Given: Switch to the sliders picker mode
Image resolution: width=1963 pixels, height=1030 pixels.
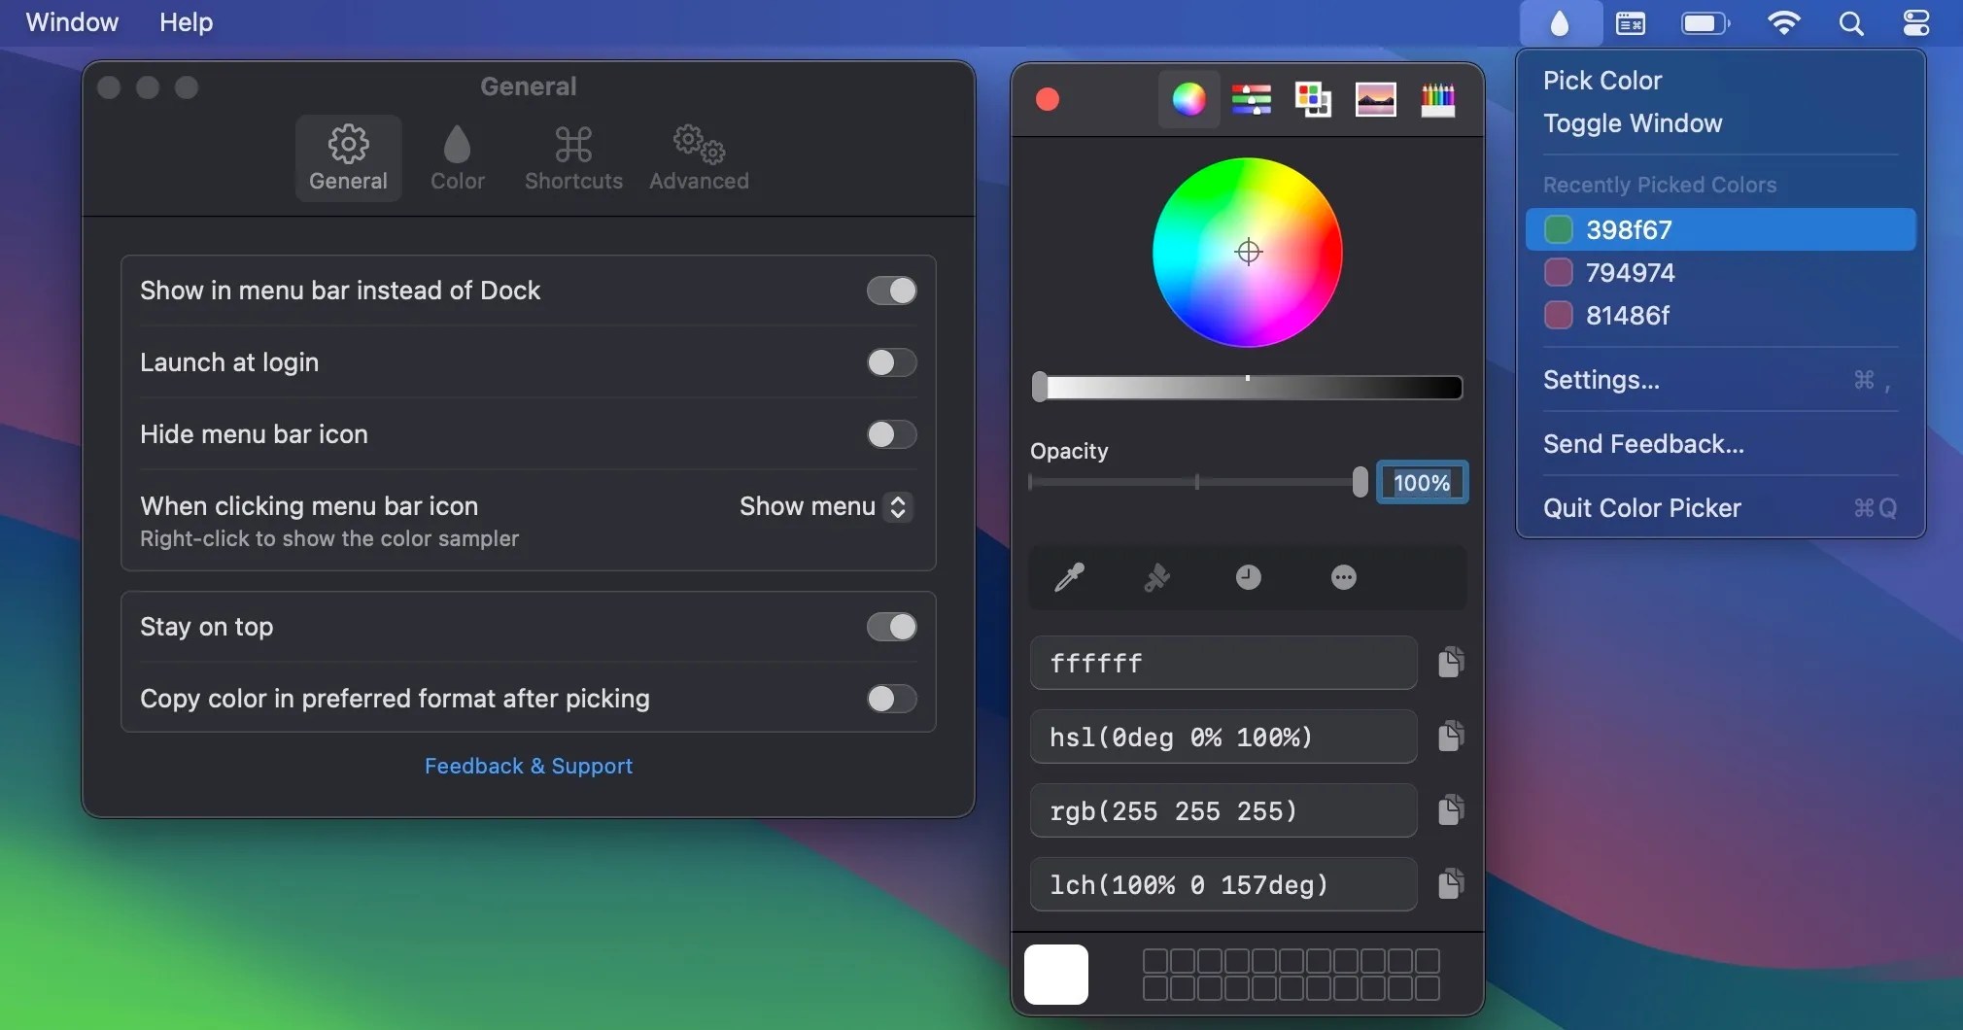Looking at the screenshot, I should click(1251, 100).
